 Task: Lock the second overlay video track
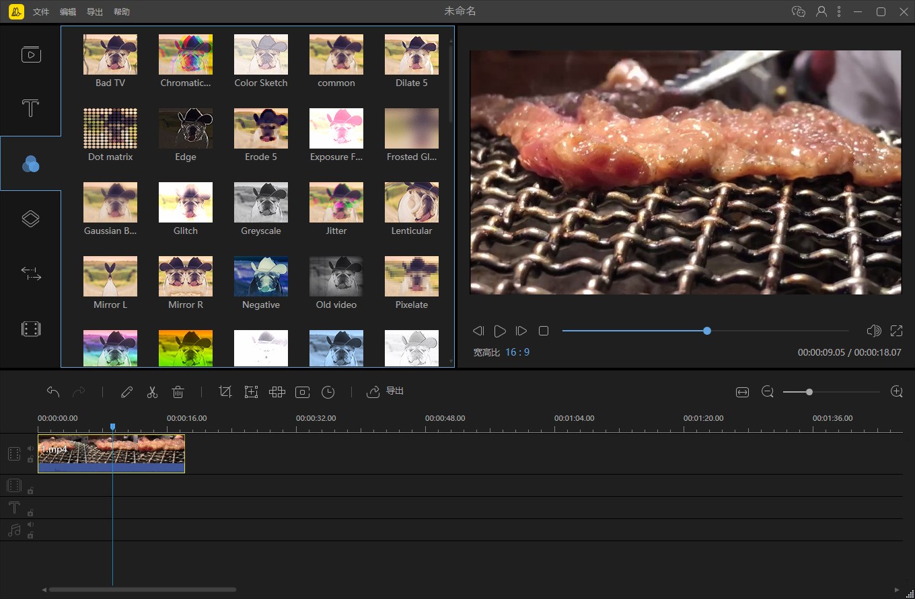pos(30,491)
